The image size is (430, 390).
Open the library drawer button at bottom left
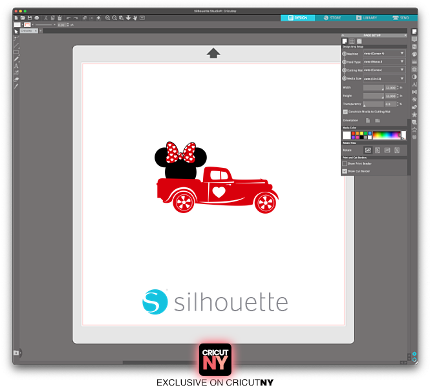16,353
